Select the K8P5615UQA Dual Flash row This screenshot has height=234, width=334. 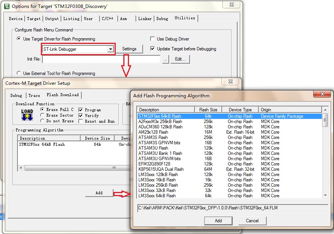(x=230, y=169)
